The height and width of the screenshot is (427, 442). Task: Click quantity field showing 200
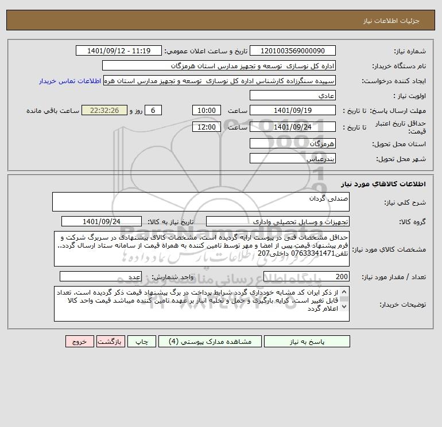pos(307,276)
